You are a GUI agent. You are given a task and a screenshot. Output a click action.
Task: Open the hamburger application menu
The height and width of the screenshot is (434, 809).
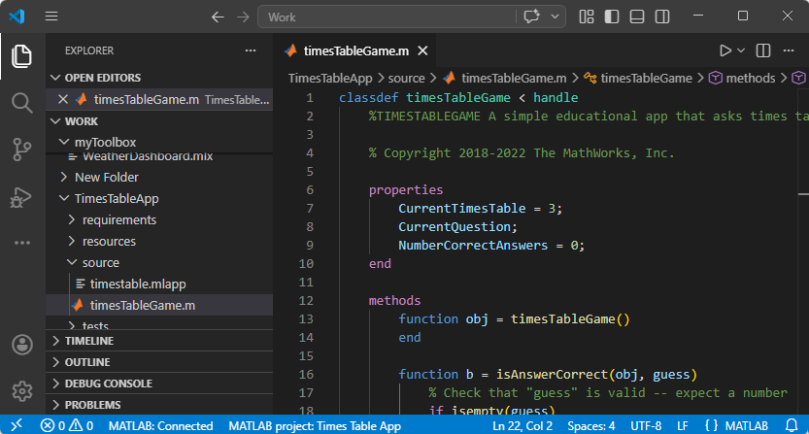point(51,17)
